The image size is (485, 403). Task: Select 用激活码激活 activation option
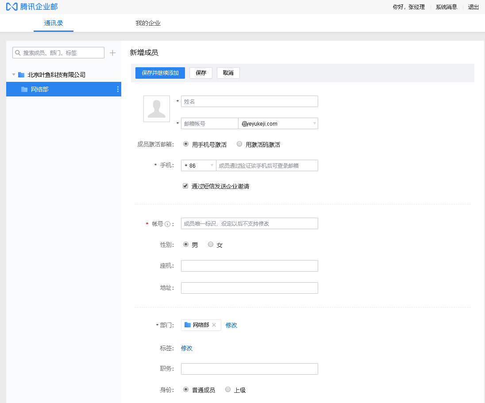coord(239,143)
